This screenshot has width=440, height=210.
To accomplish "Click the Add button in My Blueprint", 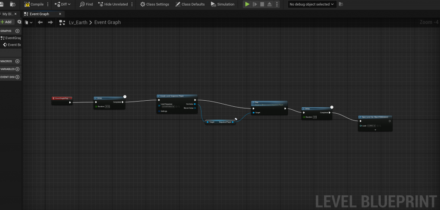I will (x=7, y=22).
